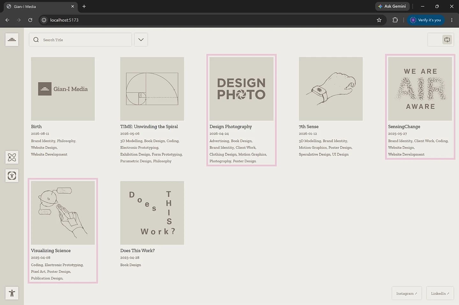459x305 pixels.
Task: Bookmark this page with the star
Action: point(379,20)
